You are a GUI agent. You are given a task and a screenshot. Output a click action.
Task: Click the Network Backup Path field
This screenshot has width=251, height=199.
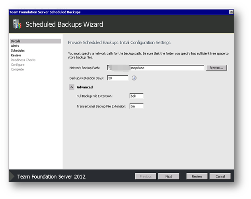(x=156, y=68)
